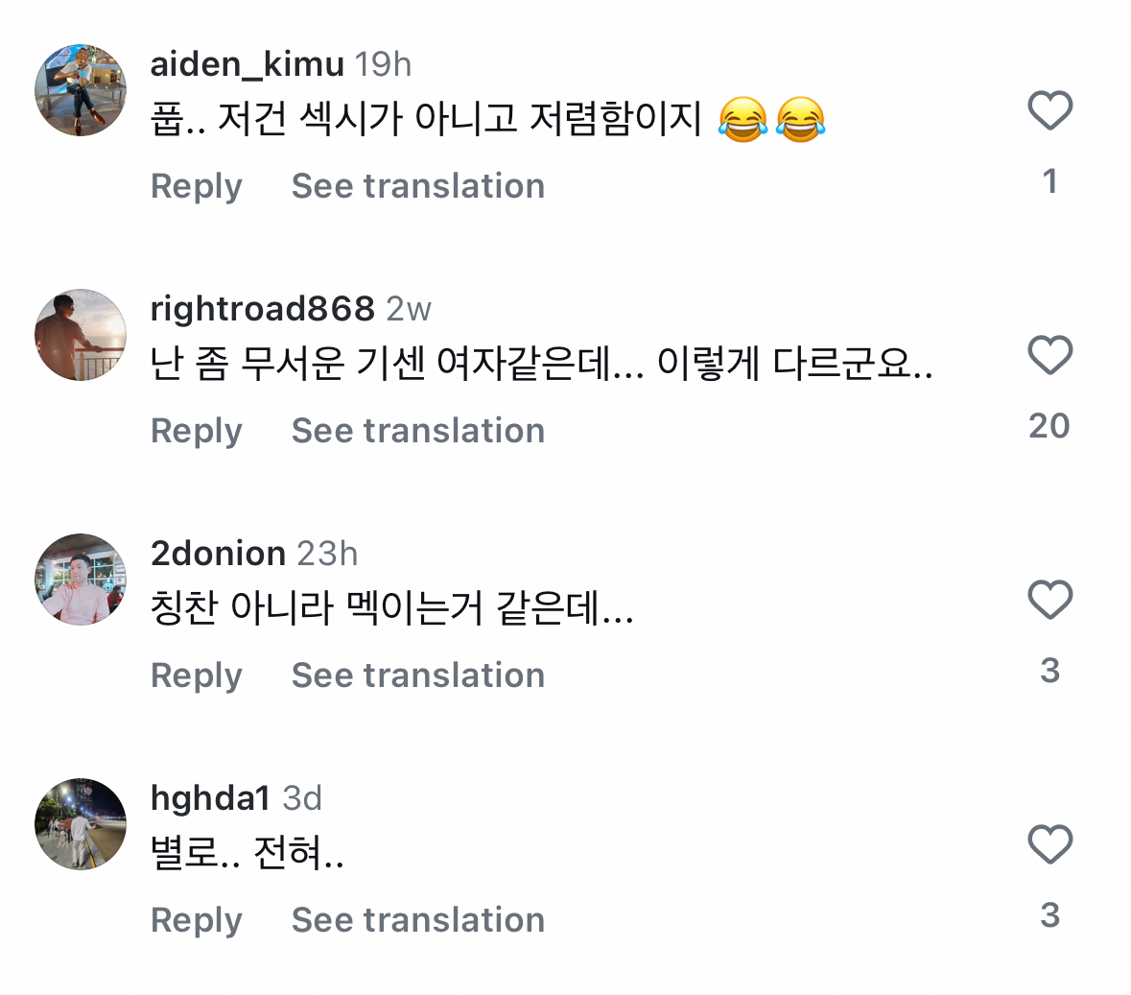Visit the rightroad868 username profile

pos(262,309)
